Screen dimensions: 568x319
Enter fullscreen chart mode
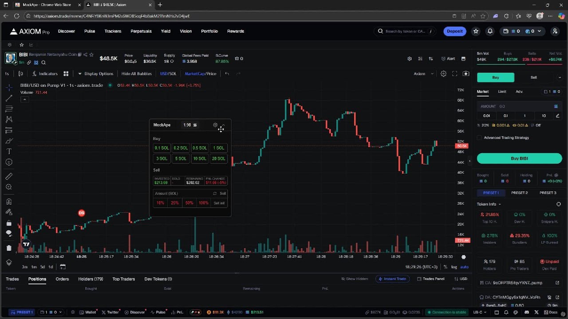pyautogui.click(x=454, y=74)
